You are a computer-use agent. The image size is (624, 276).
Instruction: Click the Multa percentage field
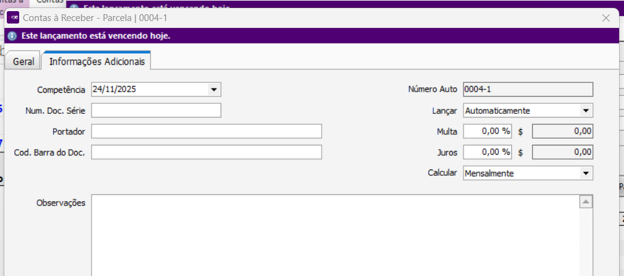[487, 131]
